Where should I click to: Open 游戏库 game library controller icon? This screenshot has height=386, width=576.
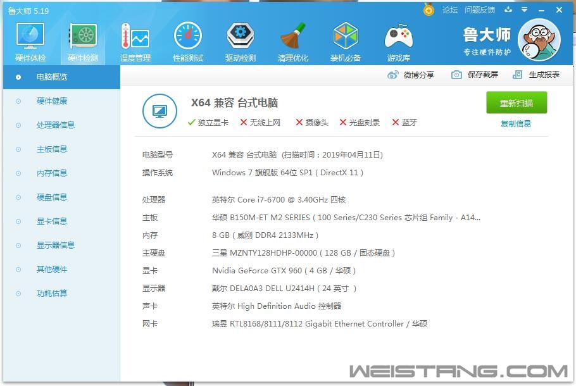[x=399, y=41]
